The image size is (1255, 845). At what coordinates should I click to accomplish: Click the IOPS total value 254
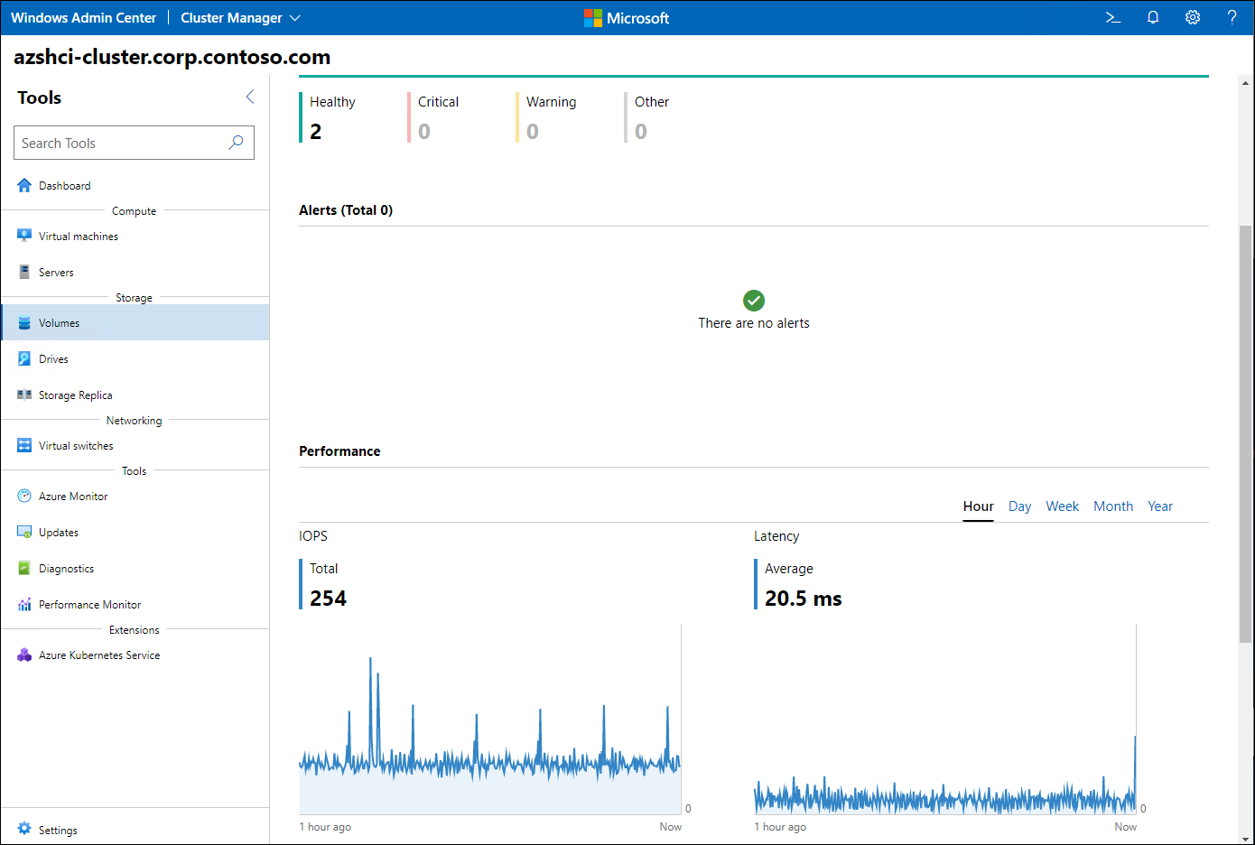pos(329,599)
